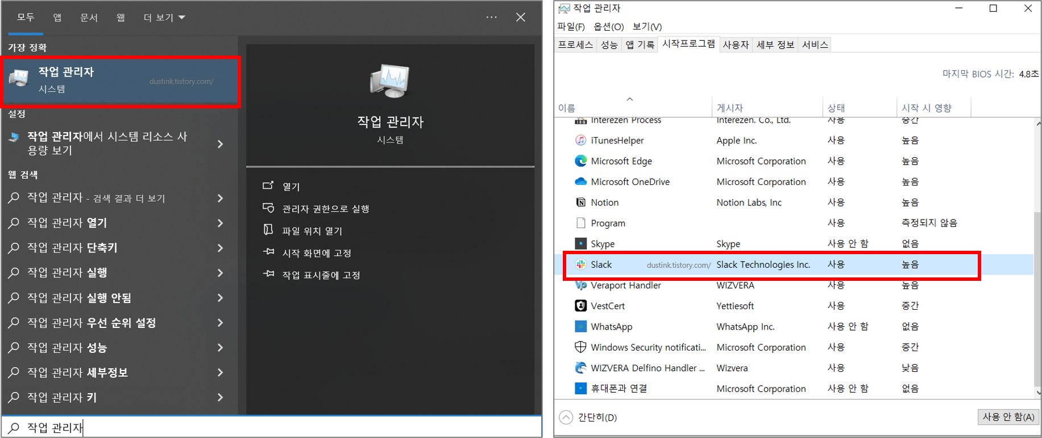Screen dimensions: 1042x438
Task: Switch to the 모두 search tab
Action: [26, 18]
